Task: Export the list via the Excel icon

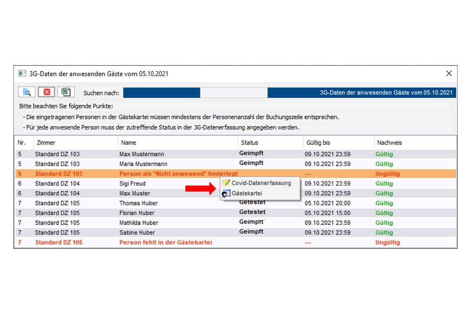Action: 66,92
